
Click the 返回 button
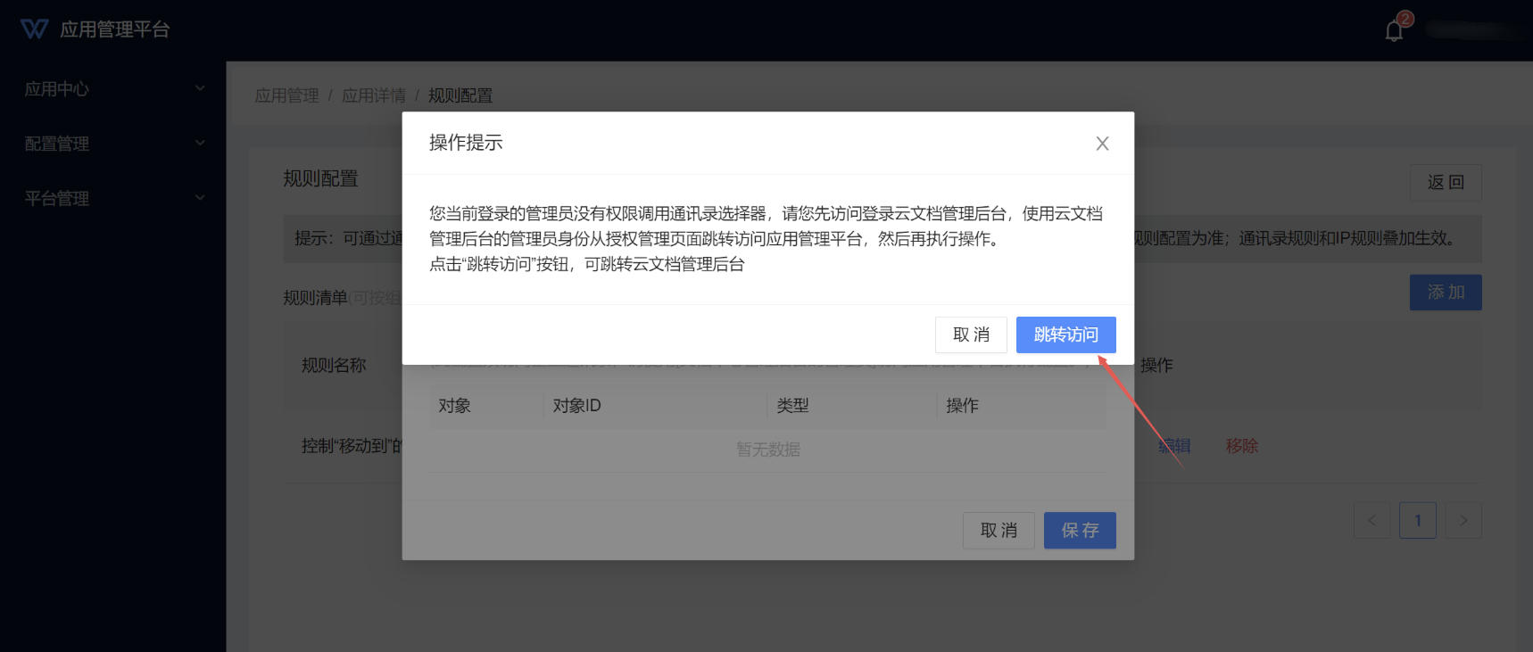(1446, 182)
